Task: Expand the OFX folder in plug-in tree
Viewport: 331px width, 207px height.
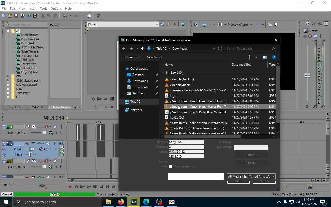Action: tap(8, 76)
